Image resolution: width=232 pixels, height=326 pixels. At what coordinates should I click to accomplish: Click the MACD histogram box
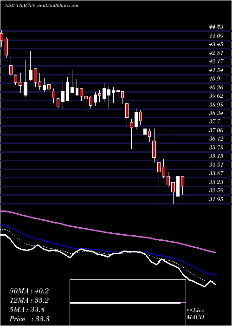(x=128, y=303)
